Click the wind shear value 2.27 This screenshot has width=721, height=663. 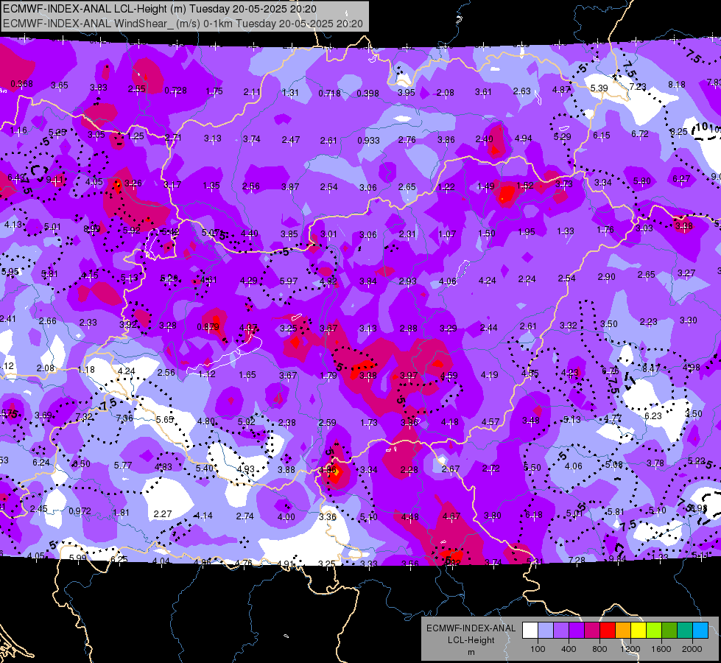[x=162, y=513]
